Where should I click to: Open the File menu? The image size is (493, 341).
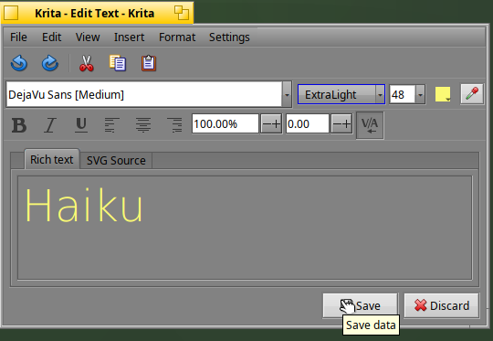18,37
